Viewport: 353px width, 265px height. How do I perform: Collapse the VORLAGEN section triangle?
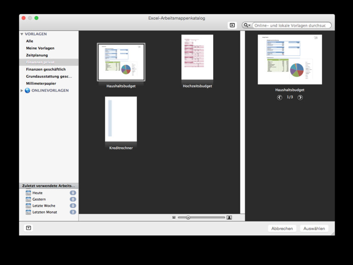pos(22,34)
